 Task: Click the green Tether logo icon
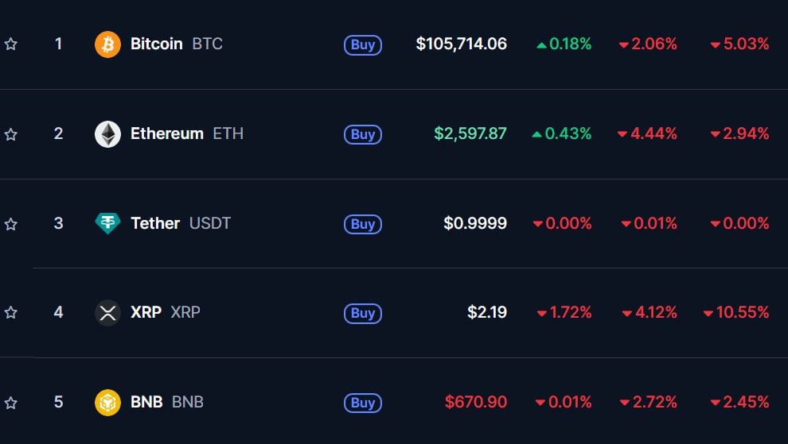point(107,223)
